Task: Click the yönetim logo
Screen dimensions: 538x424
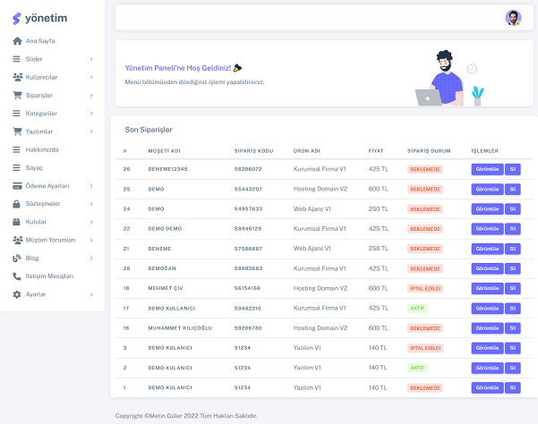Action: tap(35, 18)
